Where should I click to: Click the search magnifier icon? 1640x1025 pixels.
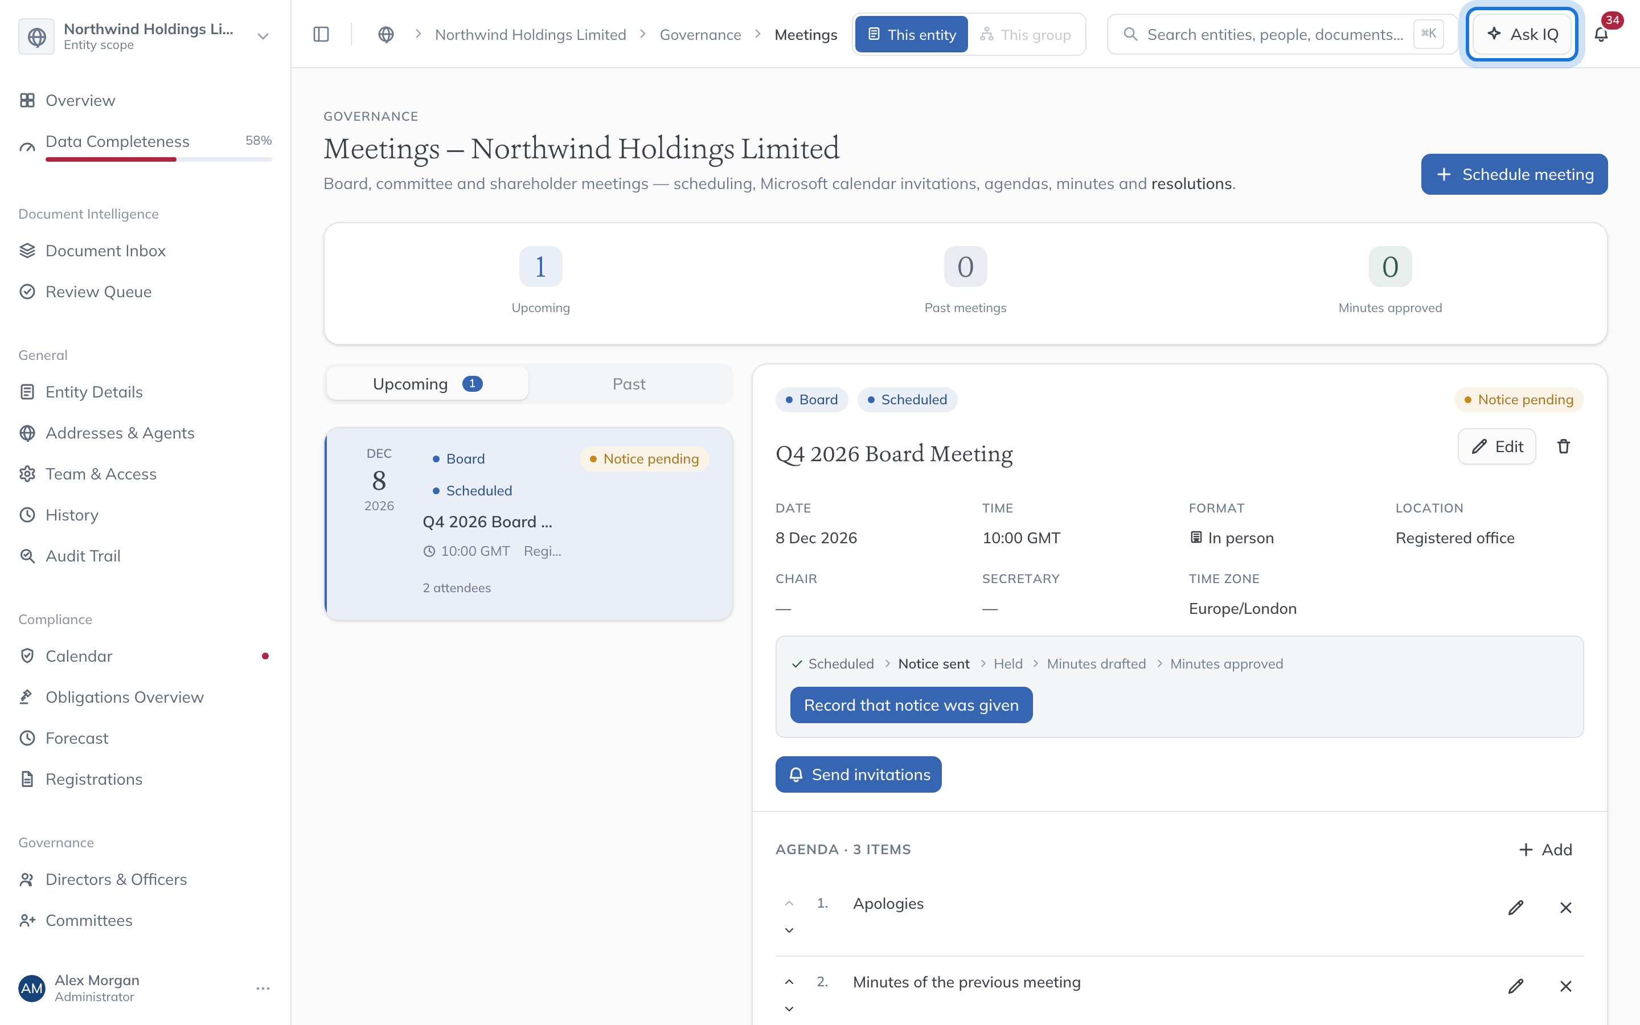(1130, 34)
